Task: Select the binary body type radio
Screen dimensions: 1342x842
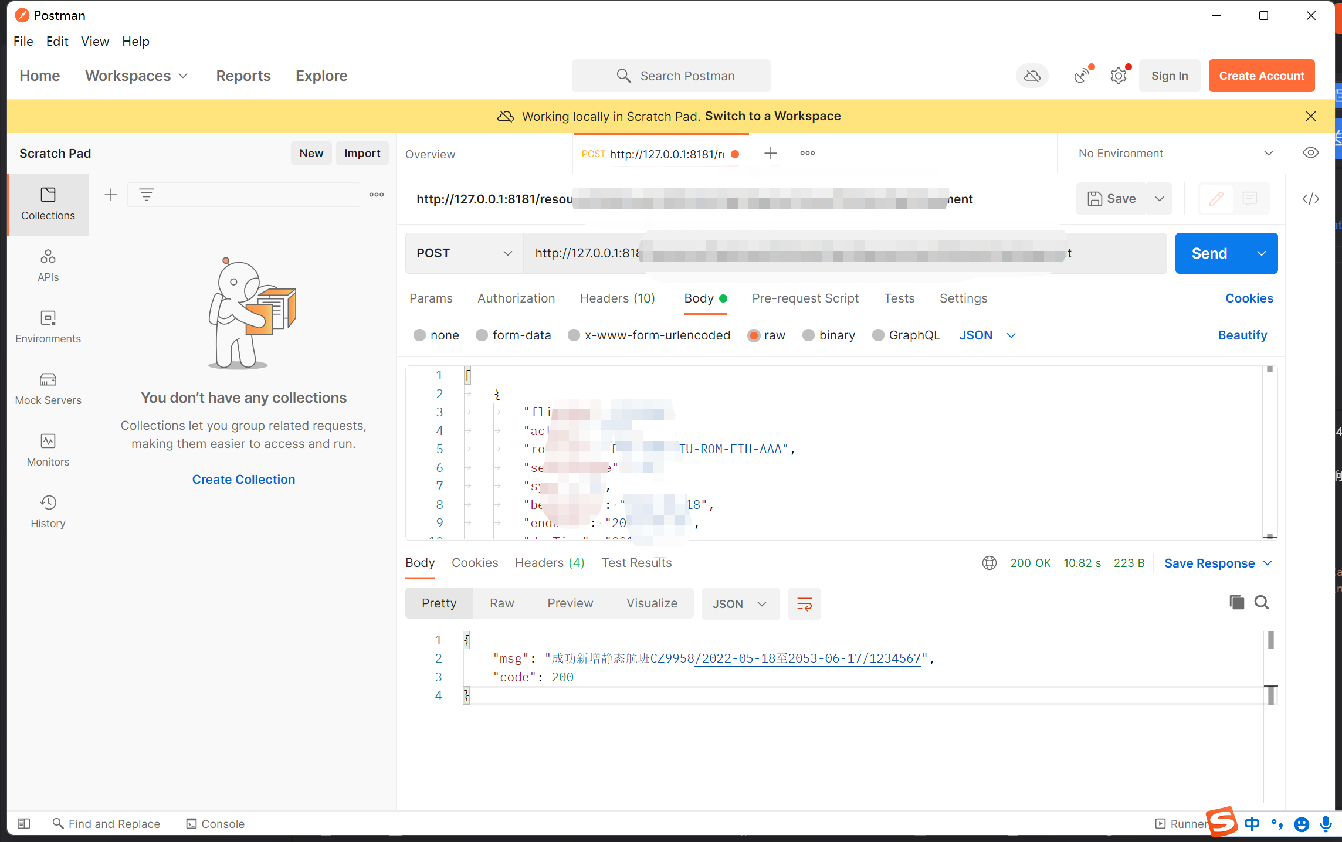Action: click(808, 335)
